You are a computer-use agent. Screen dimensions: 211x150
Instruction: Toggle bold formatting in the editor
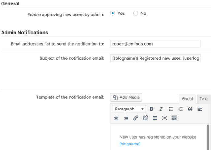click(151, 109)
